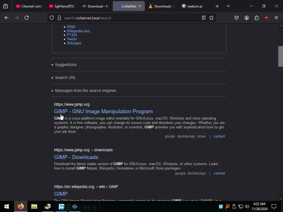Open the Pocket save icon
Screen dimensions: 283x212
tap(237, 18)
